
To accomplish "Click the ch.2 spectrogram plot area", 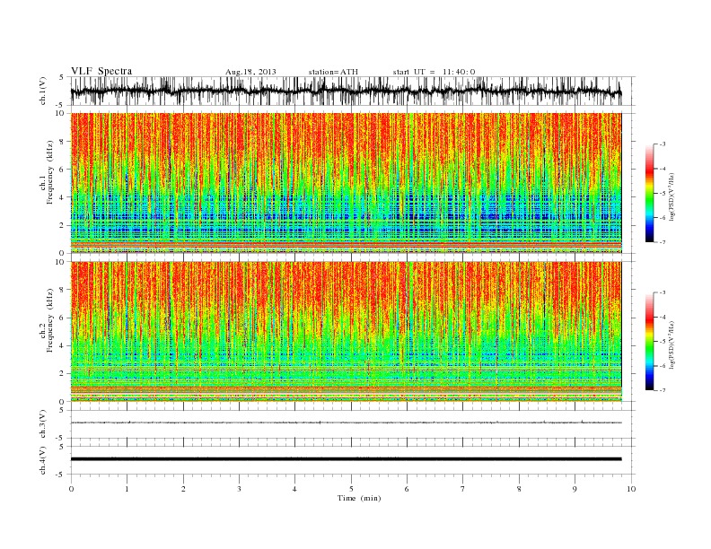I will tap(346, 332).
